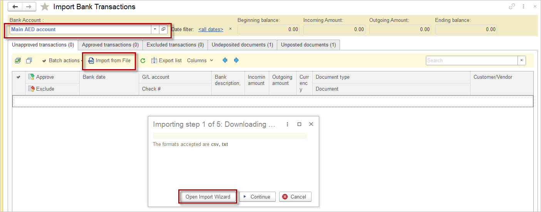Viewport: 541px width, 212px height.
Task: Expand the Bank Account dropdown arrow
Action: [155, 29]
